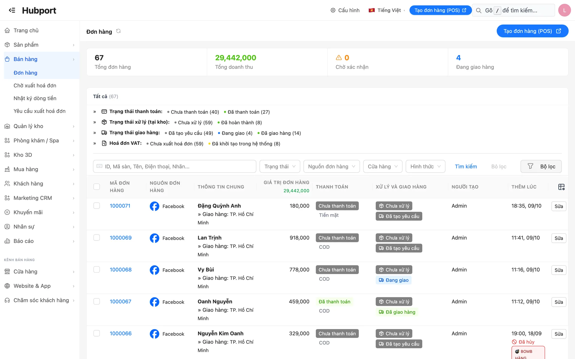
Task: Toggle the select-all orders checkbox in header
Action: click(x=96, y=187)
